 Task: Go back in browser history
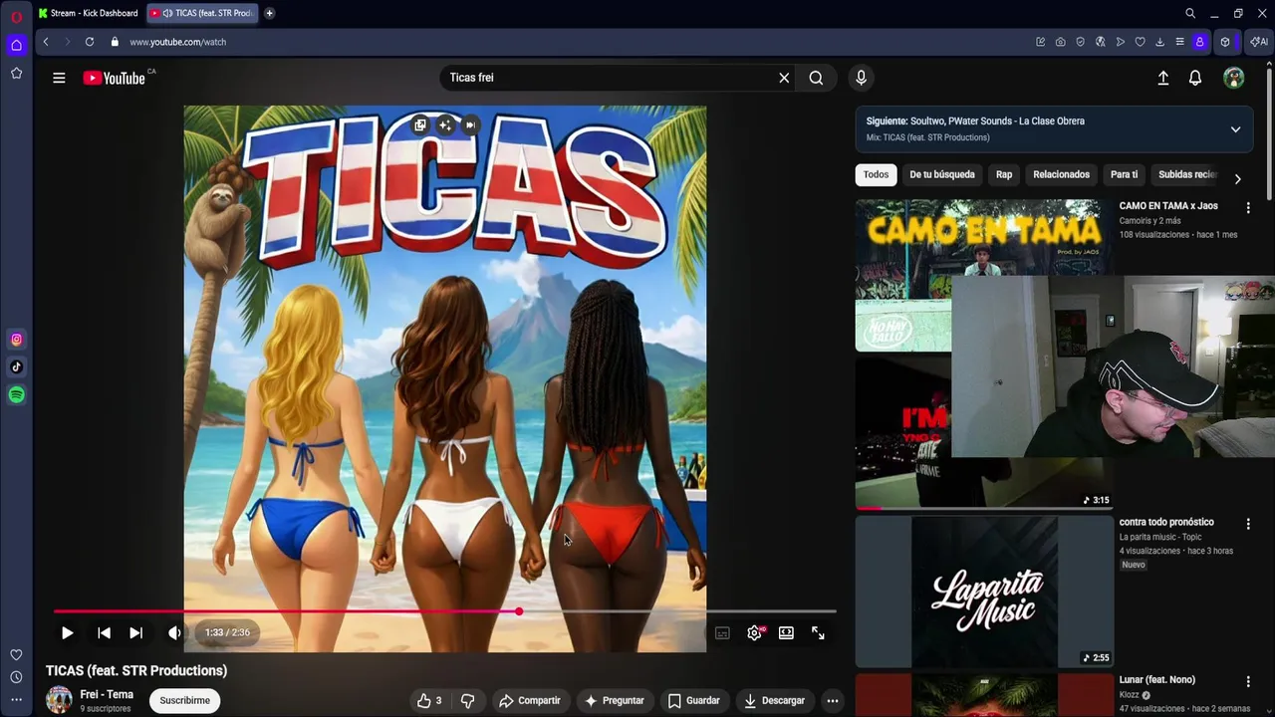[x=46, y=42]
